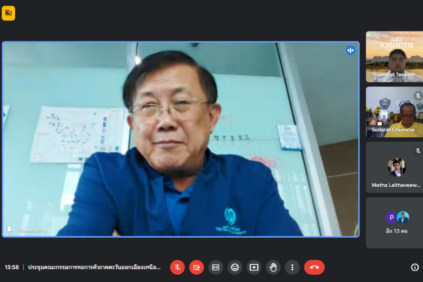Click the muted mic icon on Metha's tile

coord(417,151)
